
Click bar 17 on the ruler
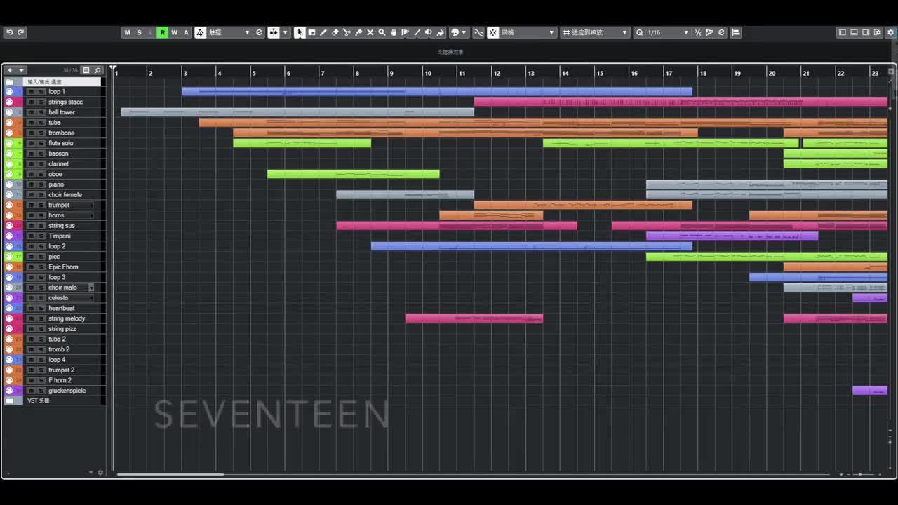coord(669,73)
